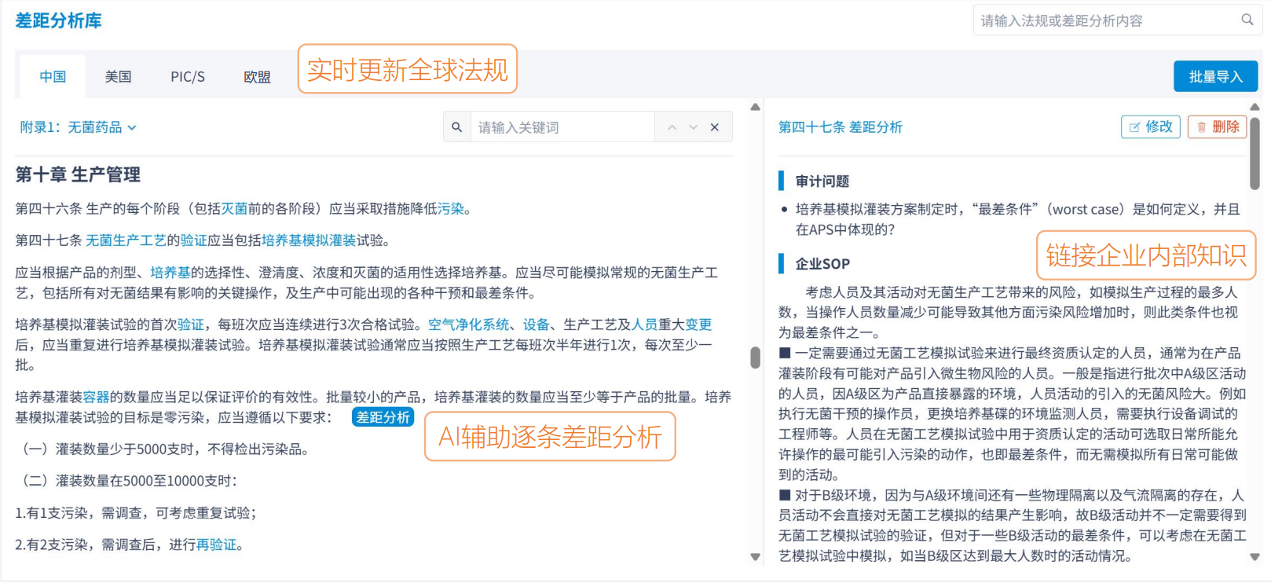Type in the 请输入关键词 search field
1271x583 pixels.
click(562, 127)
